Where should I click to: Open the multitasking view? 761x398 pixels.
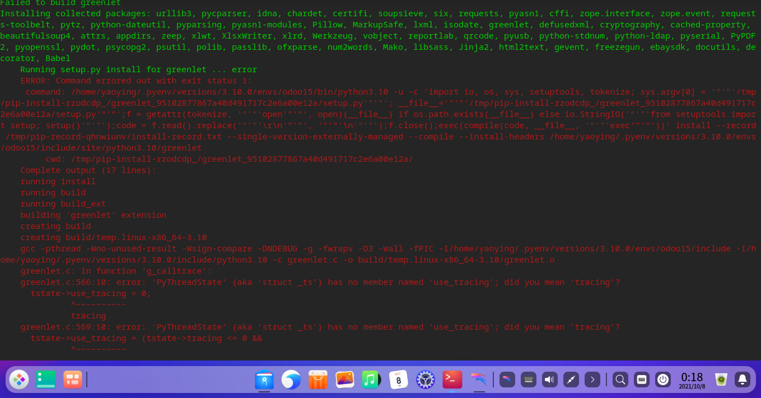[x=73, y=380]
